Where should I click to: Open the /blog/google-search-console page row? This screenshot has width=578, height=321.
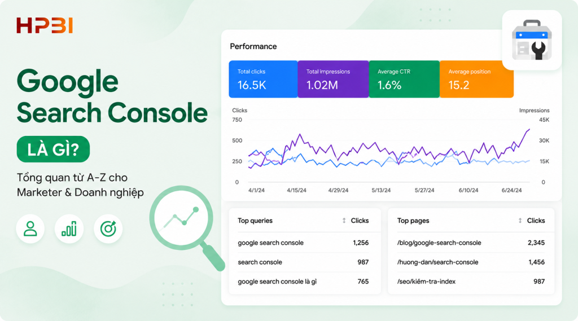coord(471,243)
